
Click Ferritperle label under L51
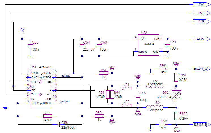155,84
